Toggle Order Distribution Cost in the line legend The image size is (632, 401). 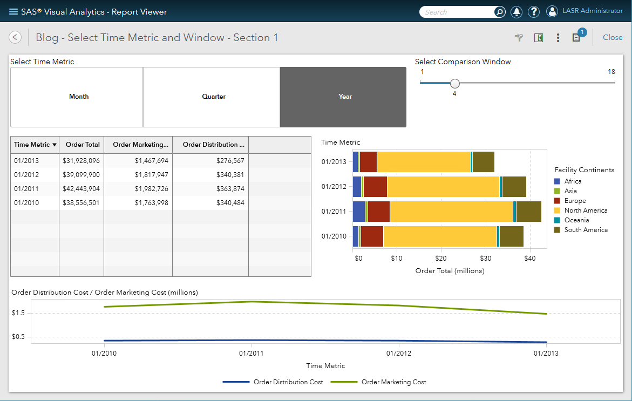click(x=288, y=382)
